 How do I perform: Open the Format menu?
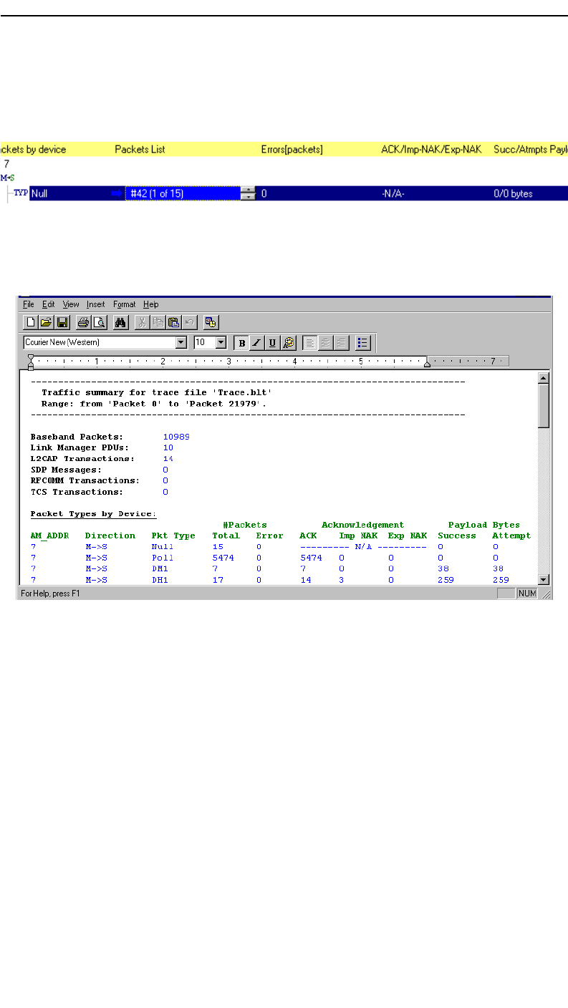125,304
